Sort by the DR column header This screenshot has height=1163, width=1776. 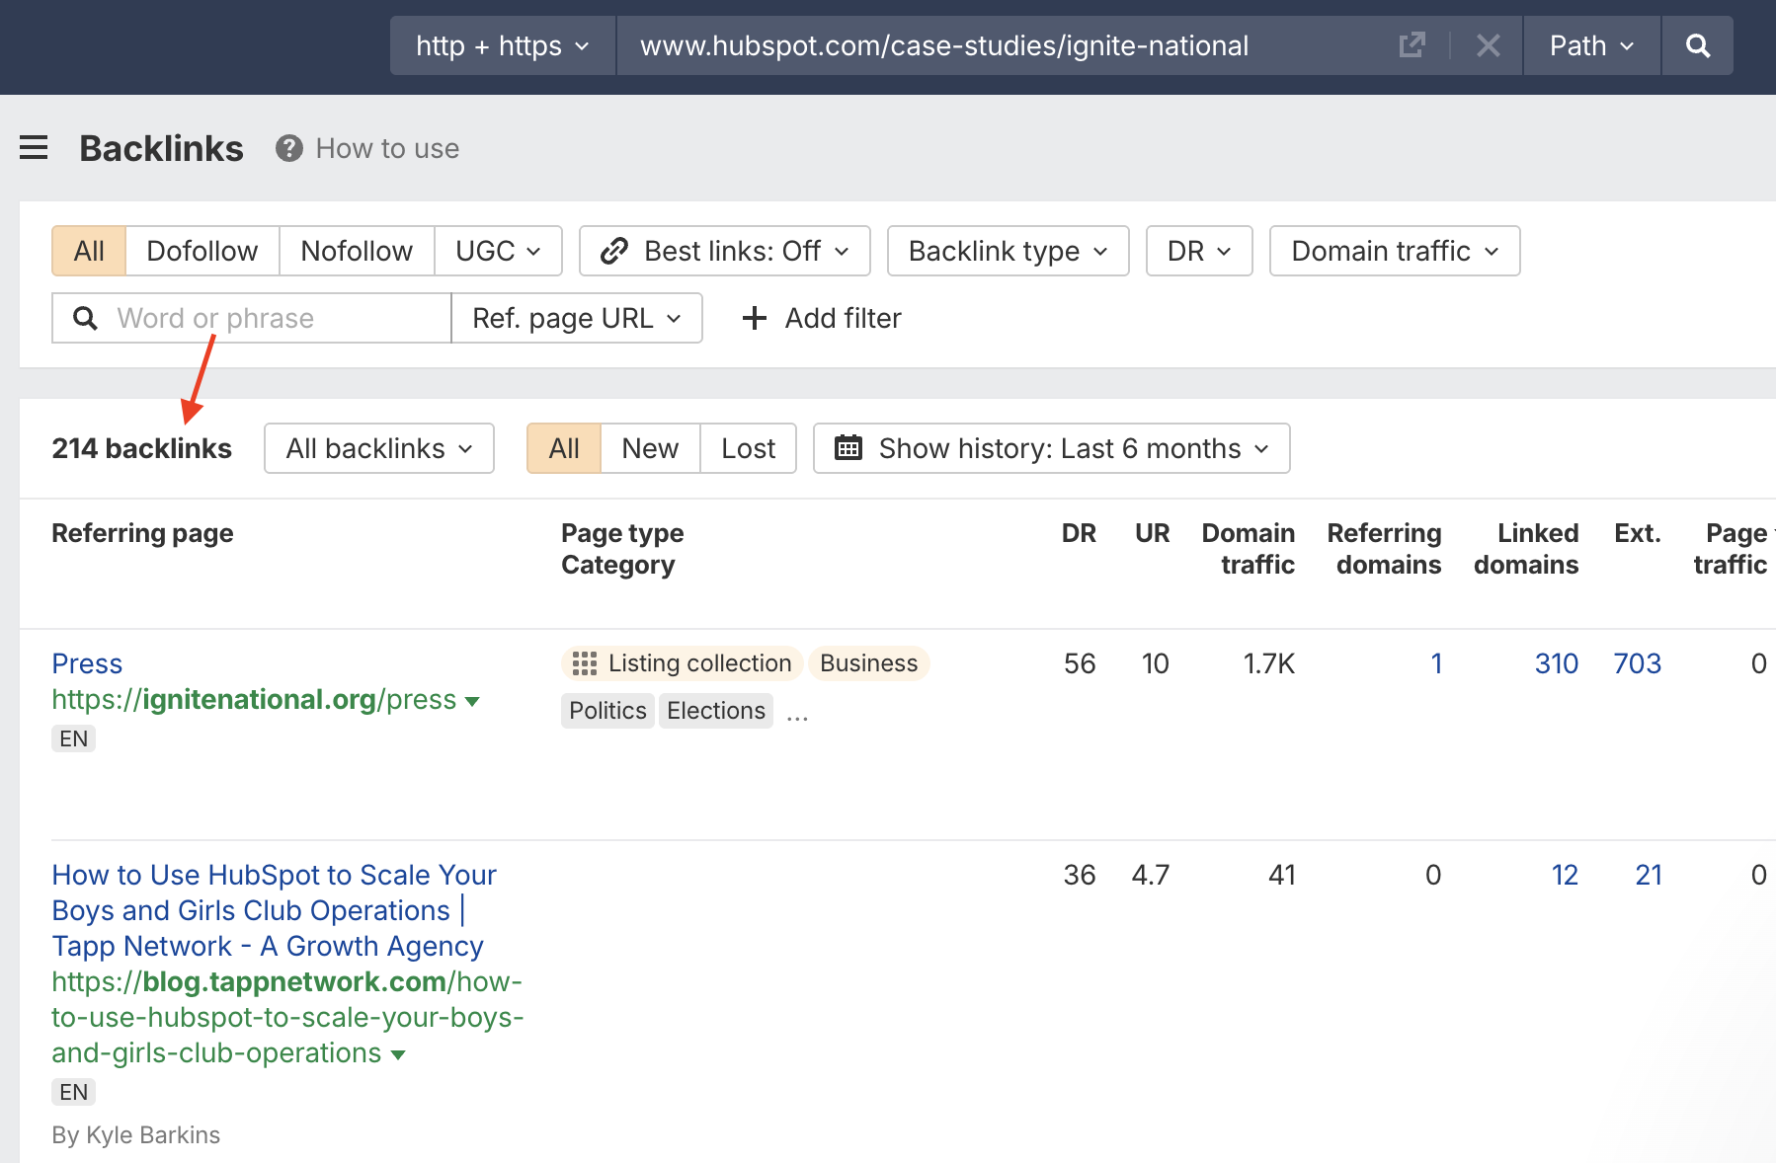[1079, 533]
